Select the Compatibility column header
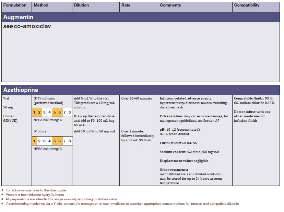The image size is (284, 212). (x=247, y=5)
